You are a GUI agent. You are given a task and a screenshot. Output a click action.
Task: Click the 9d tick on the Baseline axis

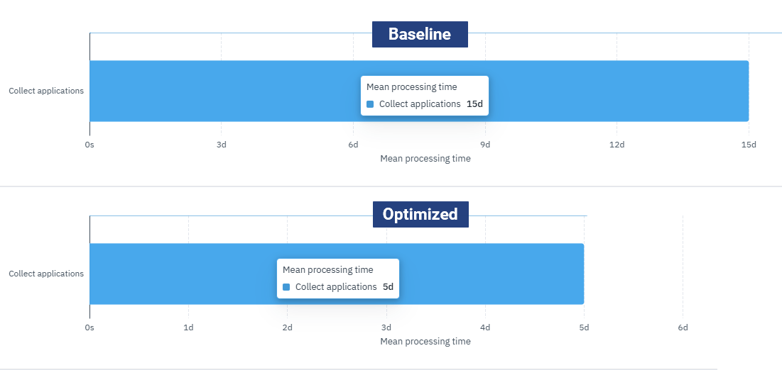pyautogui.click(x=485, y=145)
